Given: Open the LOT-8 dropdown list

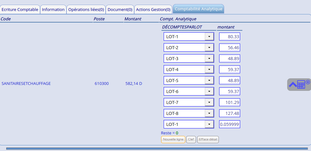Looking at the screenshot, I should 209,113.
